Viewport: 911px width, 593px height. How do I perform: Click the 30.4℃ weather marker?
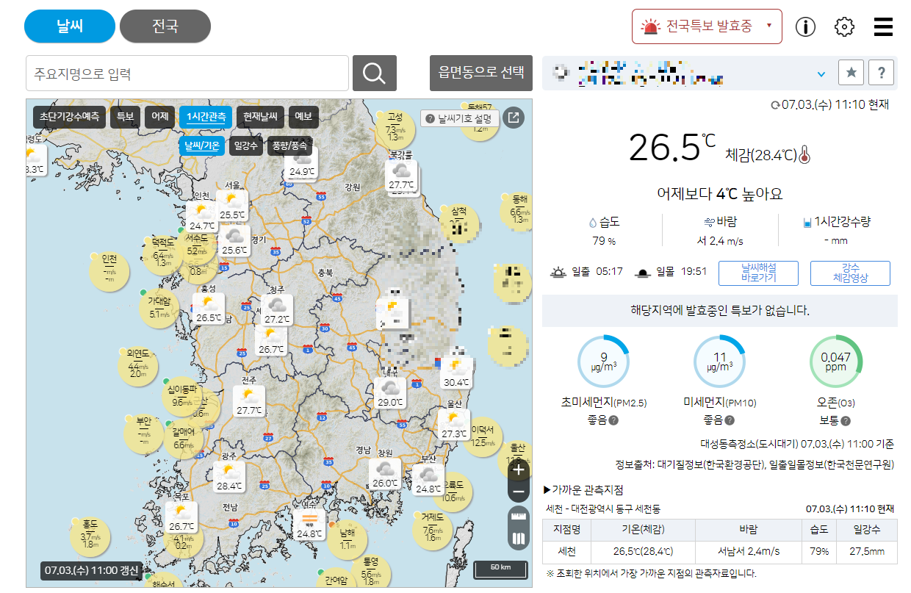pyautogui.click(x=456, y=373)
